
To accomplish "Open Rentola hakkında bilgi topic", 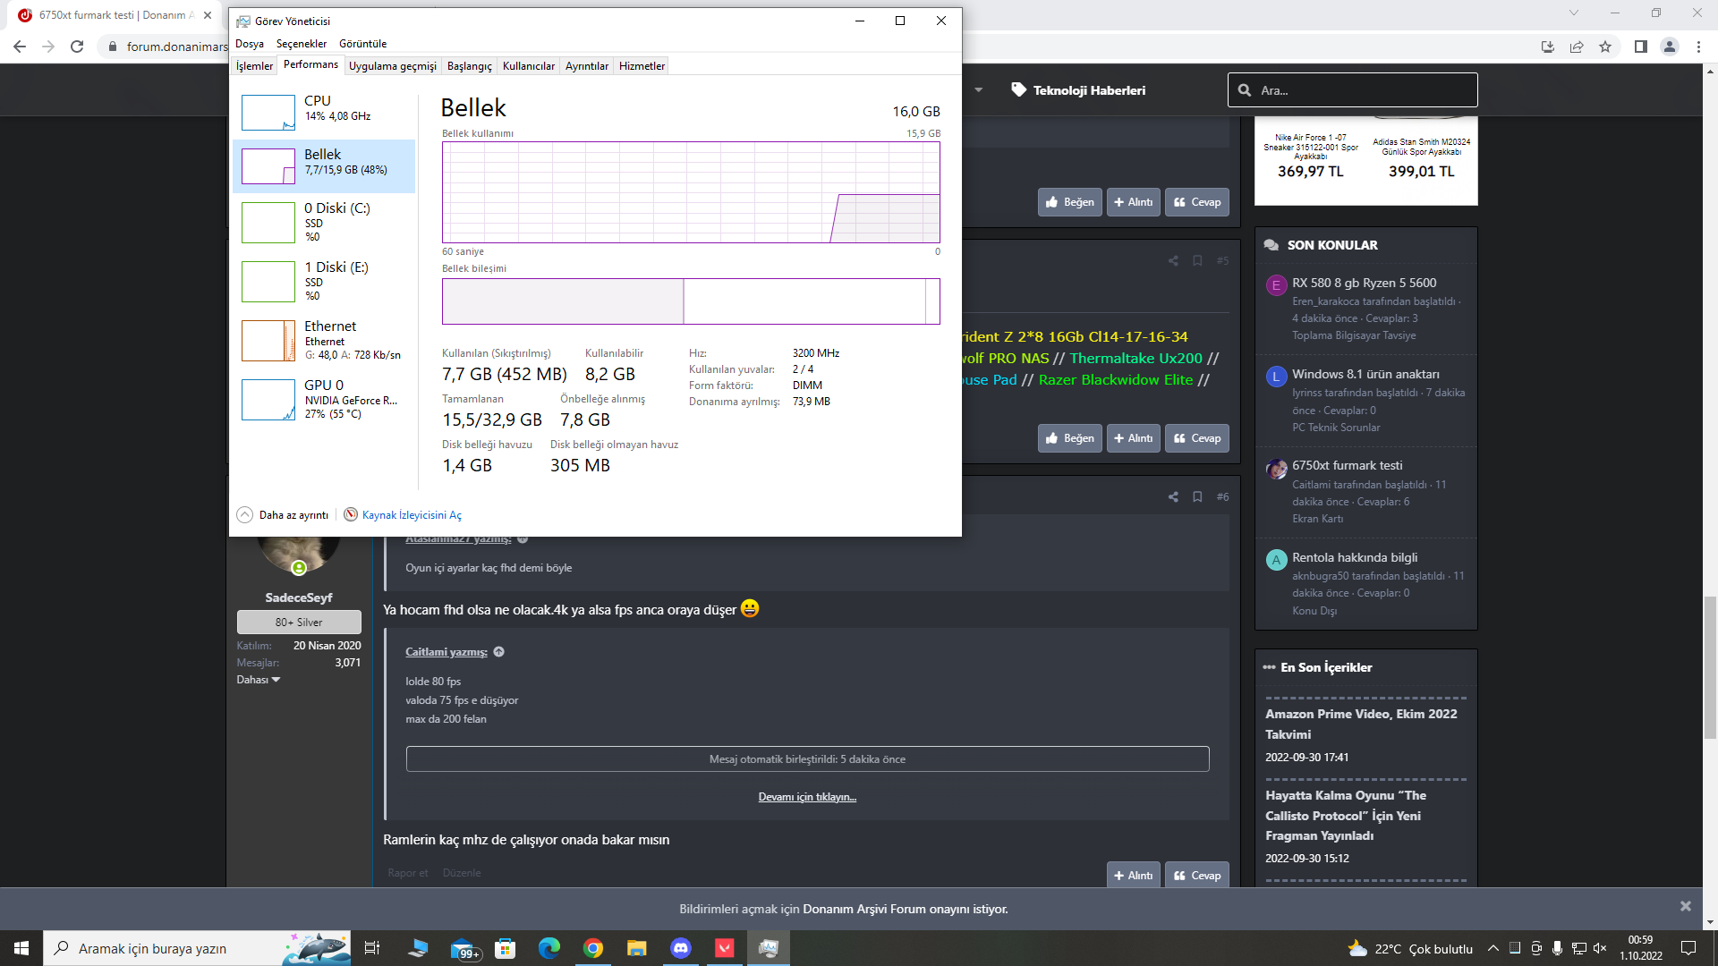I will pyautogui.click(x=1355, y=557).
